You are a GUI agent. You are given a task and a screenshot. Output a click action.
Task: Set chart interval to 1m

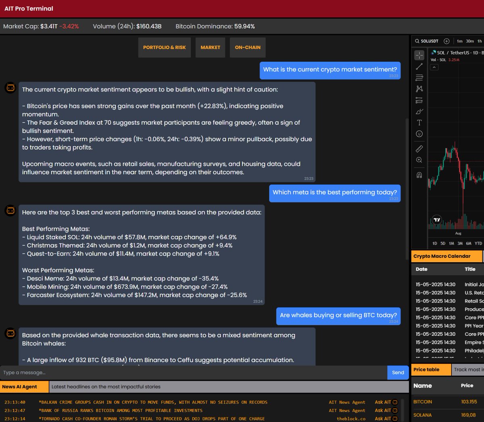tap(460, 41)
